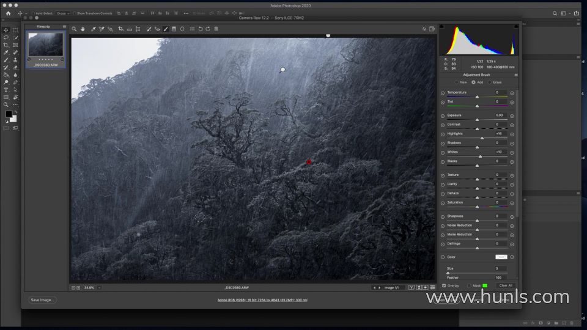Select the Transform tool
The image size is (587, 330).
coord(138,29)
